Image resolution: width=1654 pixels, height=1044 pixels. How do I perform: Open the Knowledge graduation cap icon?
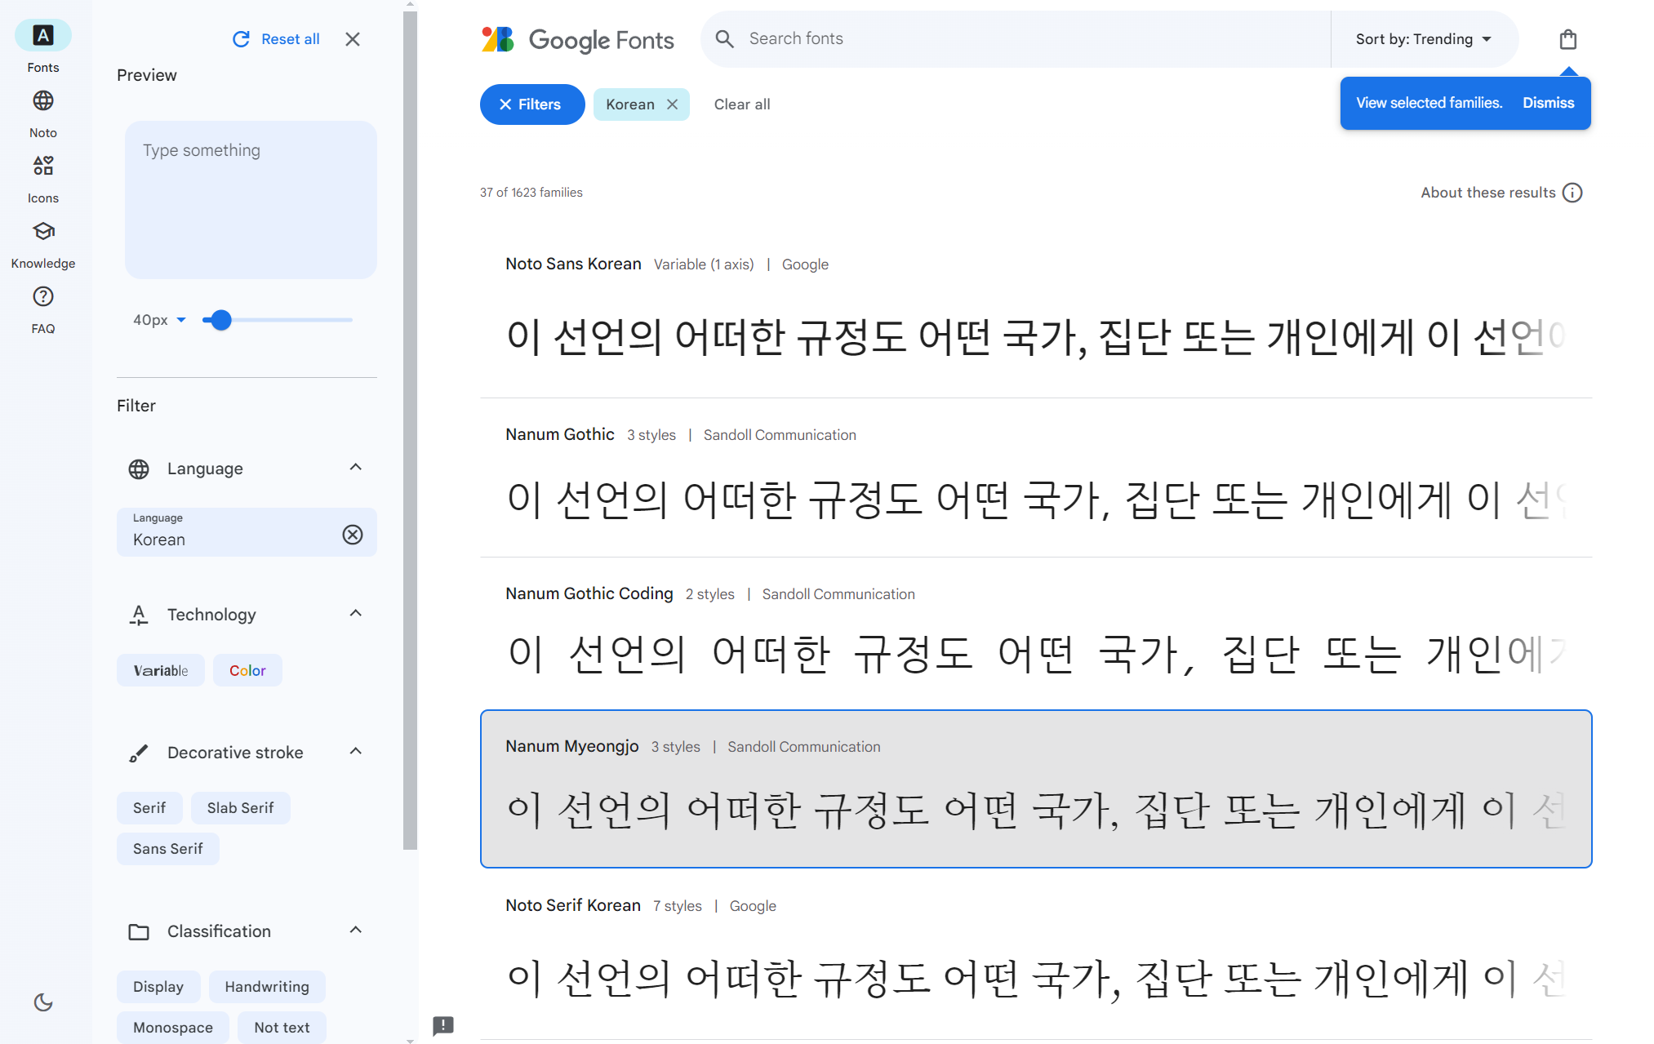[43, 232]
